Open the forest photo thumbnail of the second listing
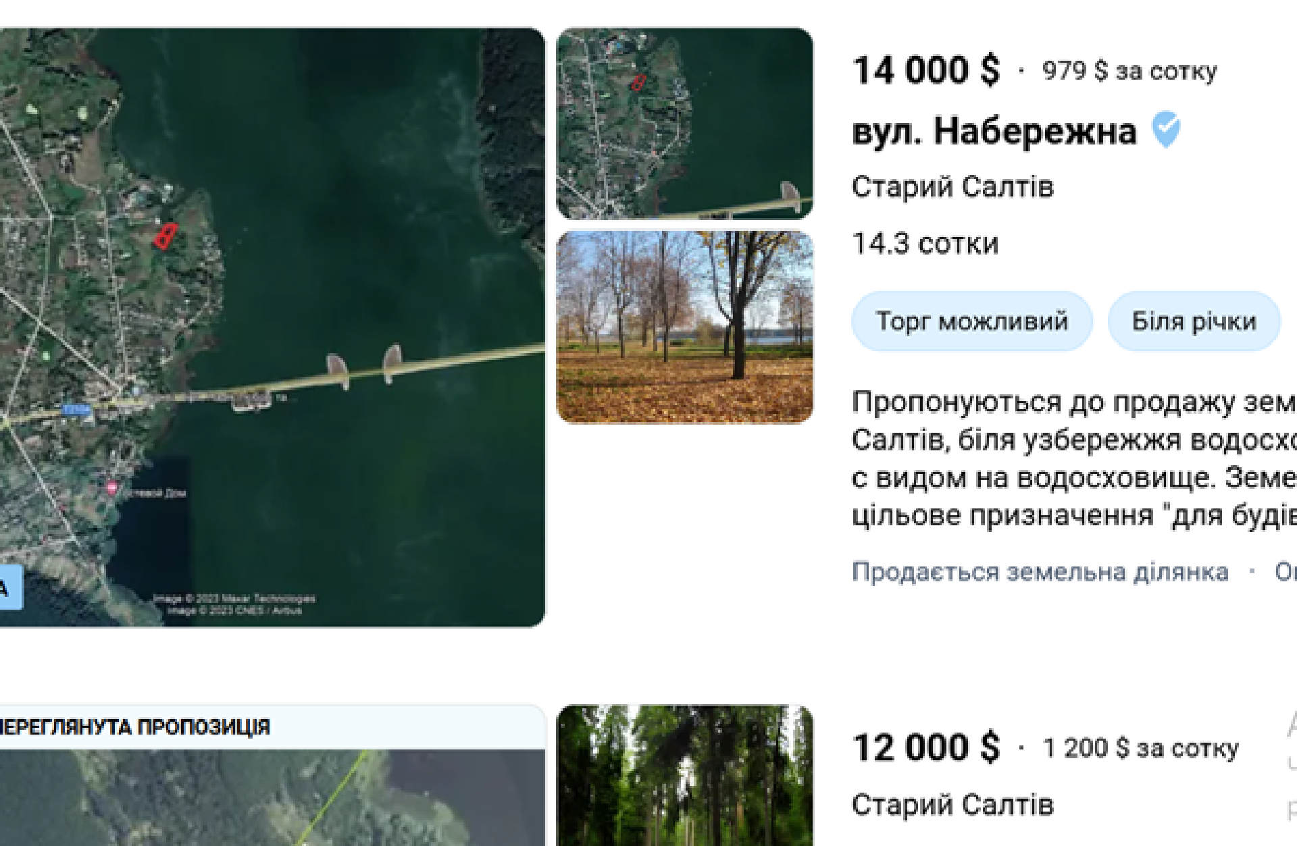 coord(684,776)
